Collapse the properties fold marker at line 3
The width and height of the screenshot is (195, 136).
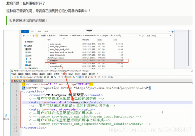click(20, 91)
